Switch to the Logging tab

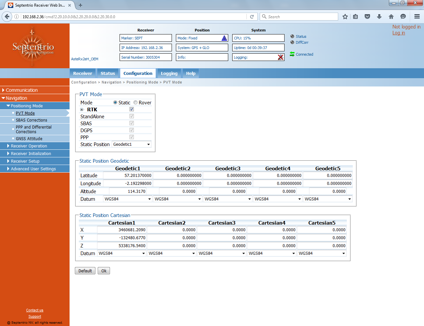[169, 73]
